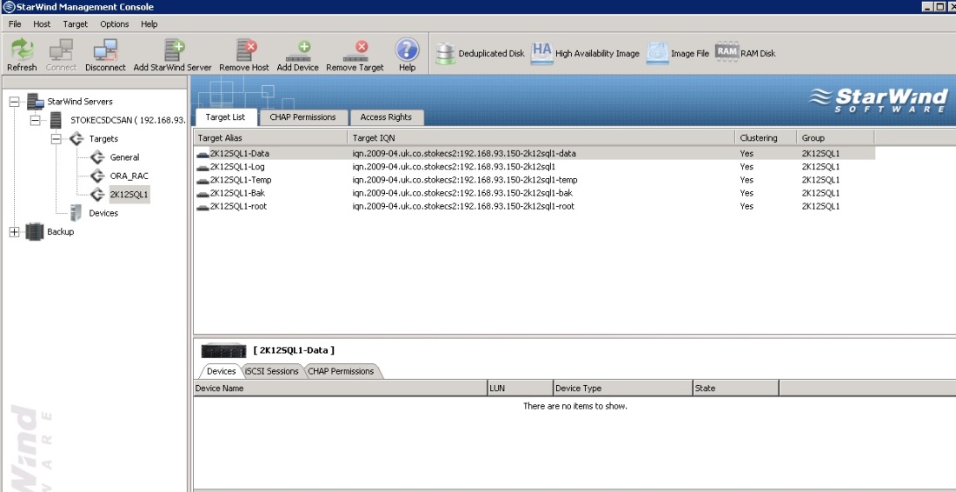Click the 2K12SQL1-Temp row disk icon
Viewport: 956px width, 492px height.
point(202,181)
